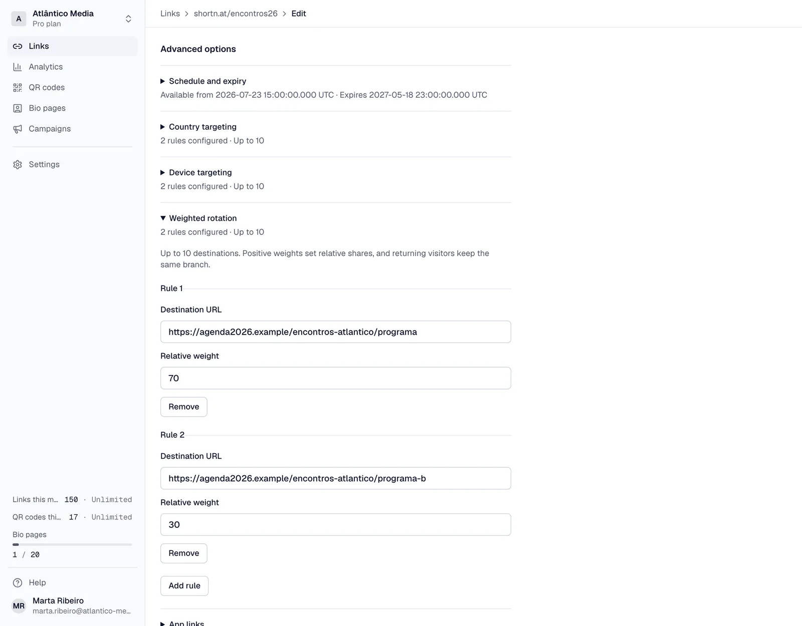Expand Device targeting section

(196, 172)
